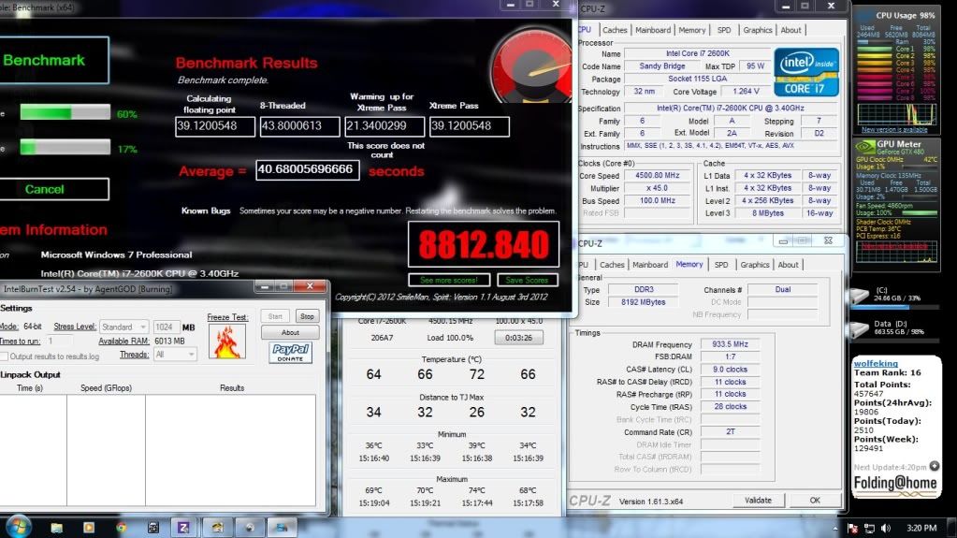The height and width of the screenshot is (538, 957).
Task: Click the 8-Threaded score field 43.8000613
Action: click(x=299, y=126)
